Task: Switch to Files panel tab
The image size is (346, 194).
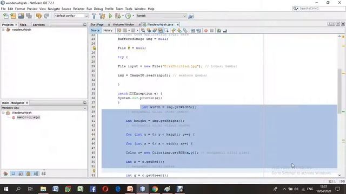Action: pyautogui.click(x=23, y=25)
